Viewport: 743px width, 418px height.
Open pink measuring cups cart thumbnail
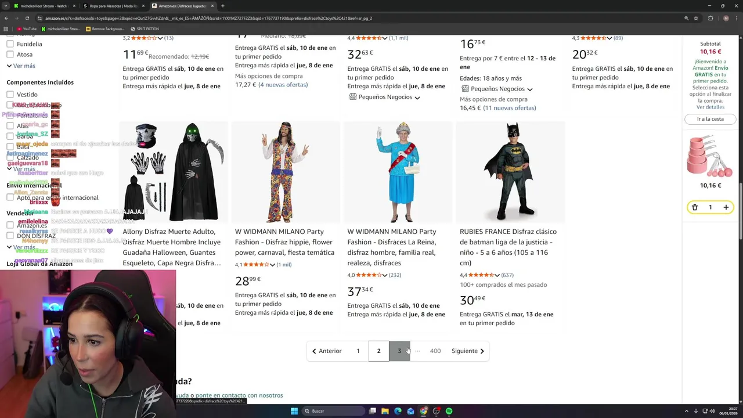tap(710, 157)
